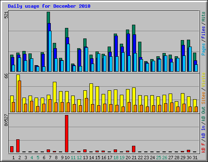
Task: Click green weekend day label '12'
Action: (x=79, y=158)
